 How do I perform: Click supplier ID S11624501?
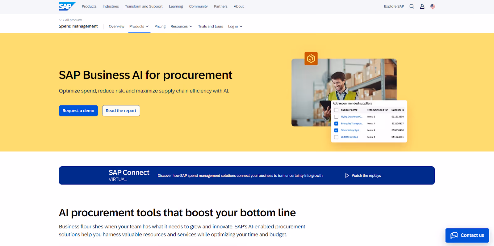[x=397, y=137]
